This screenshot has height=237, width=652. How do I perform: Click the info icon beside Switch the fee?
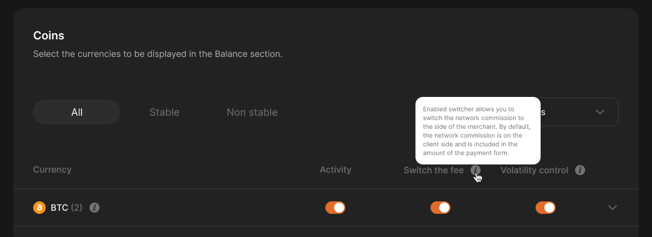pos(476,170)
